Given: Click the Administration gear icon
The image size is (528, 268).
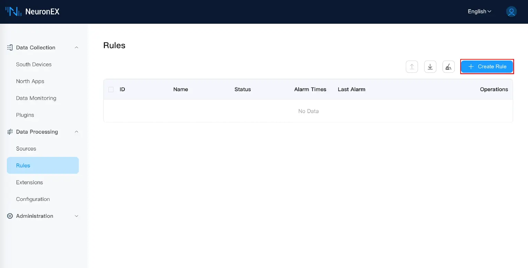Looking at the screenshot, I should tap(10, 216).
